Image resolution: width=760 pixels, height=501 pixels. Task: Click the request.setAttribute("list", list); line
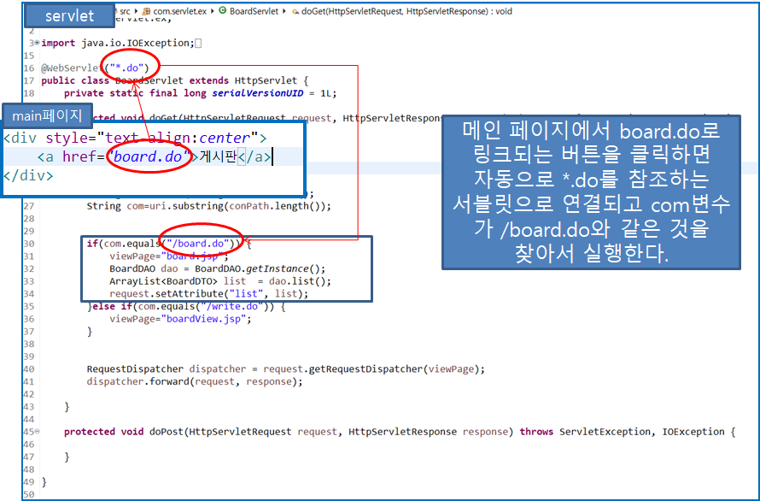(x=209, y=294)
